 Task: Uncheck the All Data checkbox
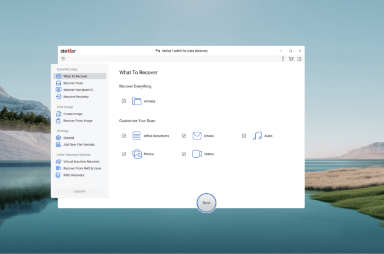pos(123,102)
